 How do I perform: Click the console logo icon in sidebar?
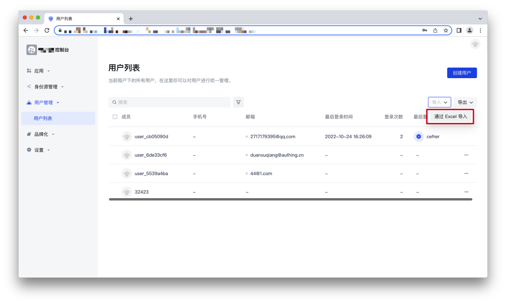pyautogui.click(x=32, y=50)
